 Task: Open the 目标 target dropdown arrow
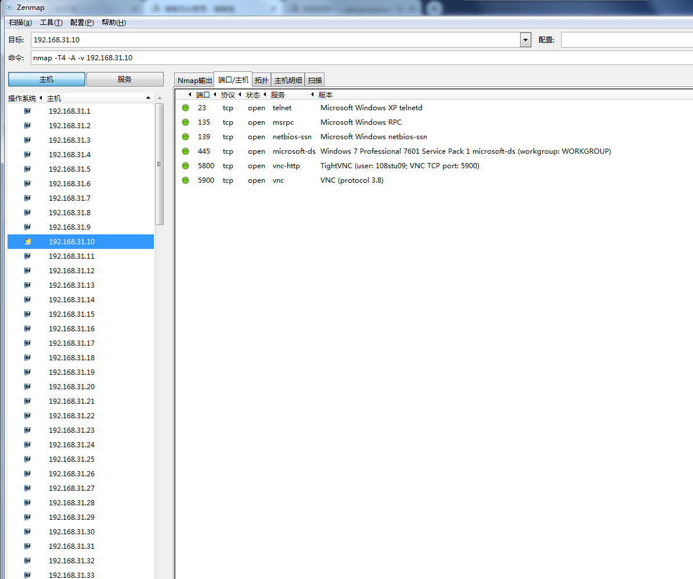(525, 40)
